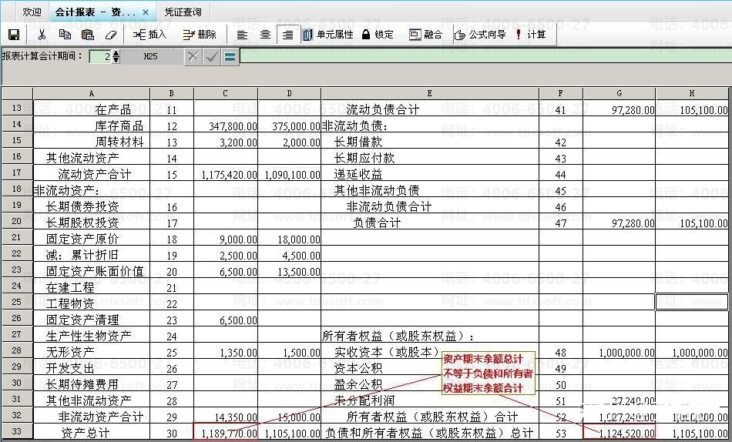Increase the accounting period spinner
732x442 pixels.
pyautogui.click(x=116, y=53)
